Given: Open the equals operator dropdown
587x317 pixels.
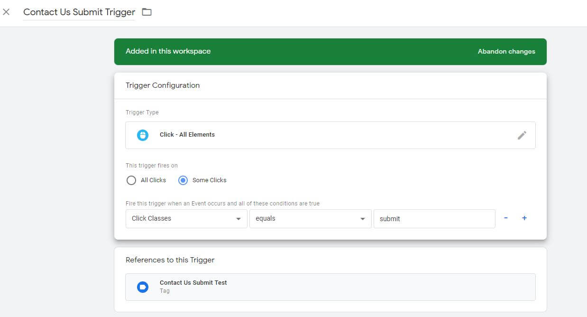Looking at the screenshot, I should (x=310, y=219).
